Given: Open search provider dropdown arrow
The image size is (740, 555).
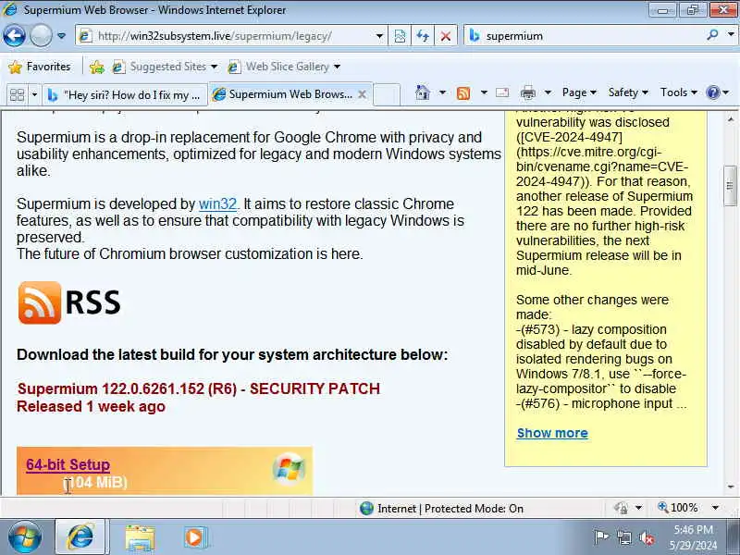Looking at the screenshot, I should 730,35.
